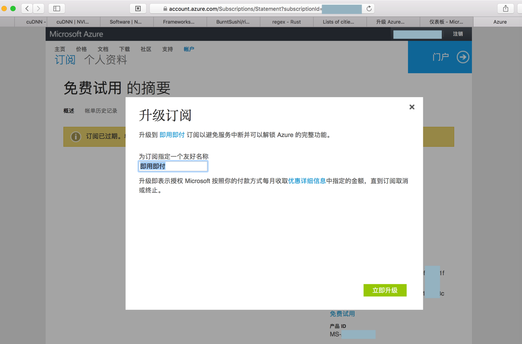Click the 订阅已过期 warning text
Screen dimensions: 522x344
(x=106, y=137)
